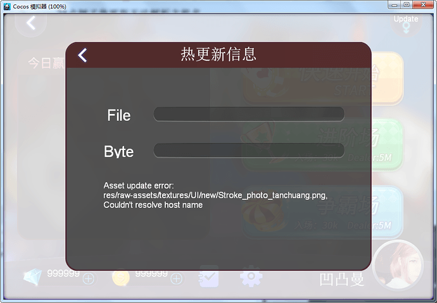Viewport: 437px width, 303px height.
Task: Select the diamond currency icon
Action: [32, 277]
